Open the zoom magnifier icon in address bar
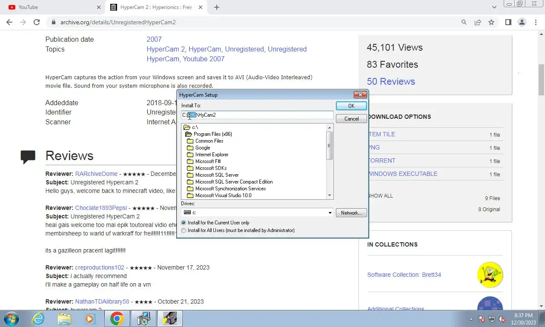The height and width of the screenshot is (327, 545). [464, 22]
